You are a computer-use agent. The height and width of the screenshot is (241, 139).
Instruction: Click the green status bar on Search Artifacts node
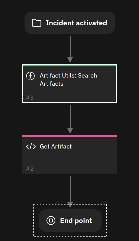coord(70,66)
